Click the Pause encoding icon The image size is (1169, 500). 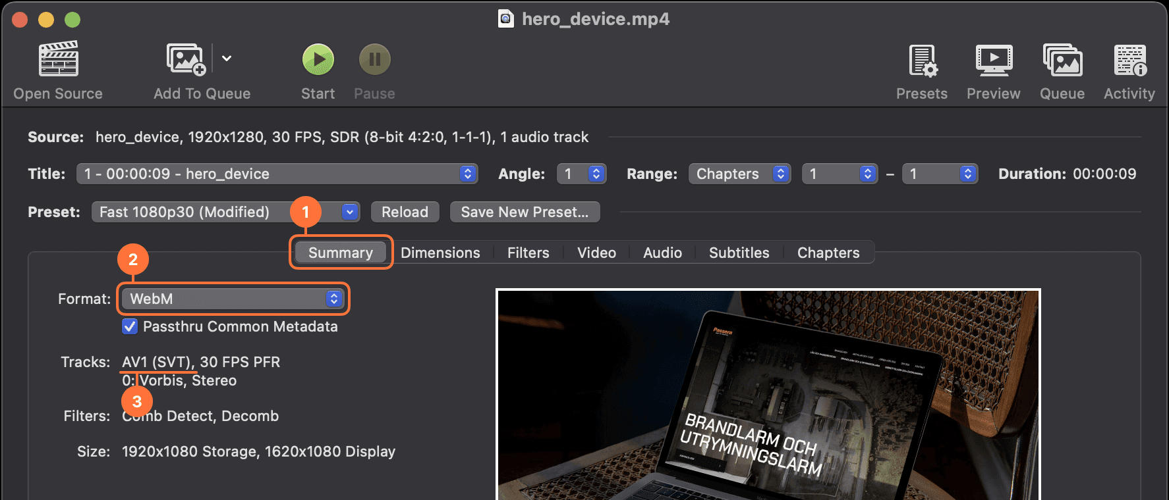[x=374, y=59]
